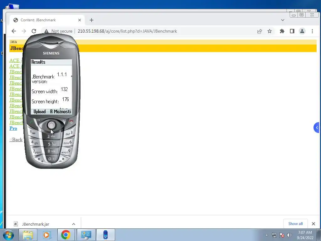321x241 pixels.
Task: Switch to Chrome in the taskbar
Action: (x=66, y=235)
